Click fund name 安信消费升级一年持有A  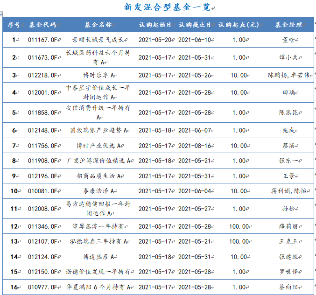pyautogui.click(x=98, y=112)
